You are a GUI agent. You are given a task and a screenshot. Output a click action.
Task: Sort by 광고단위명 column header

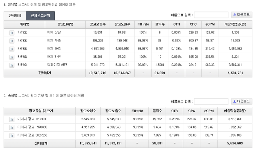click(65, 24)
